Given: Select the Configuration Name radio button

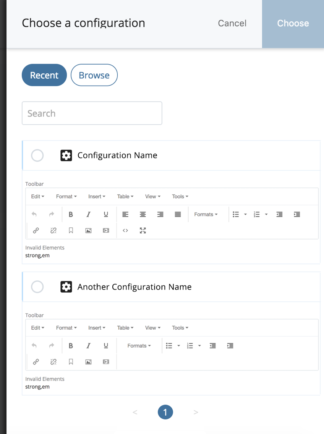Looking at the screenshot, I should pos(37,155).
